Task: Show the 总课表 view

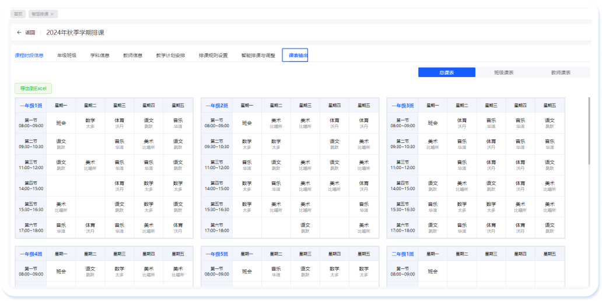Action: coord(447,72)
